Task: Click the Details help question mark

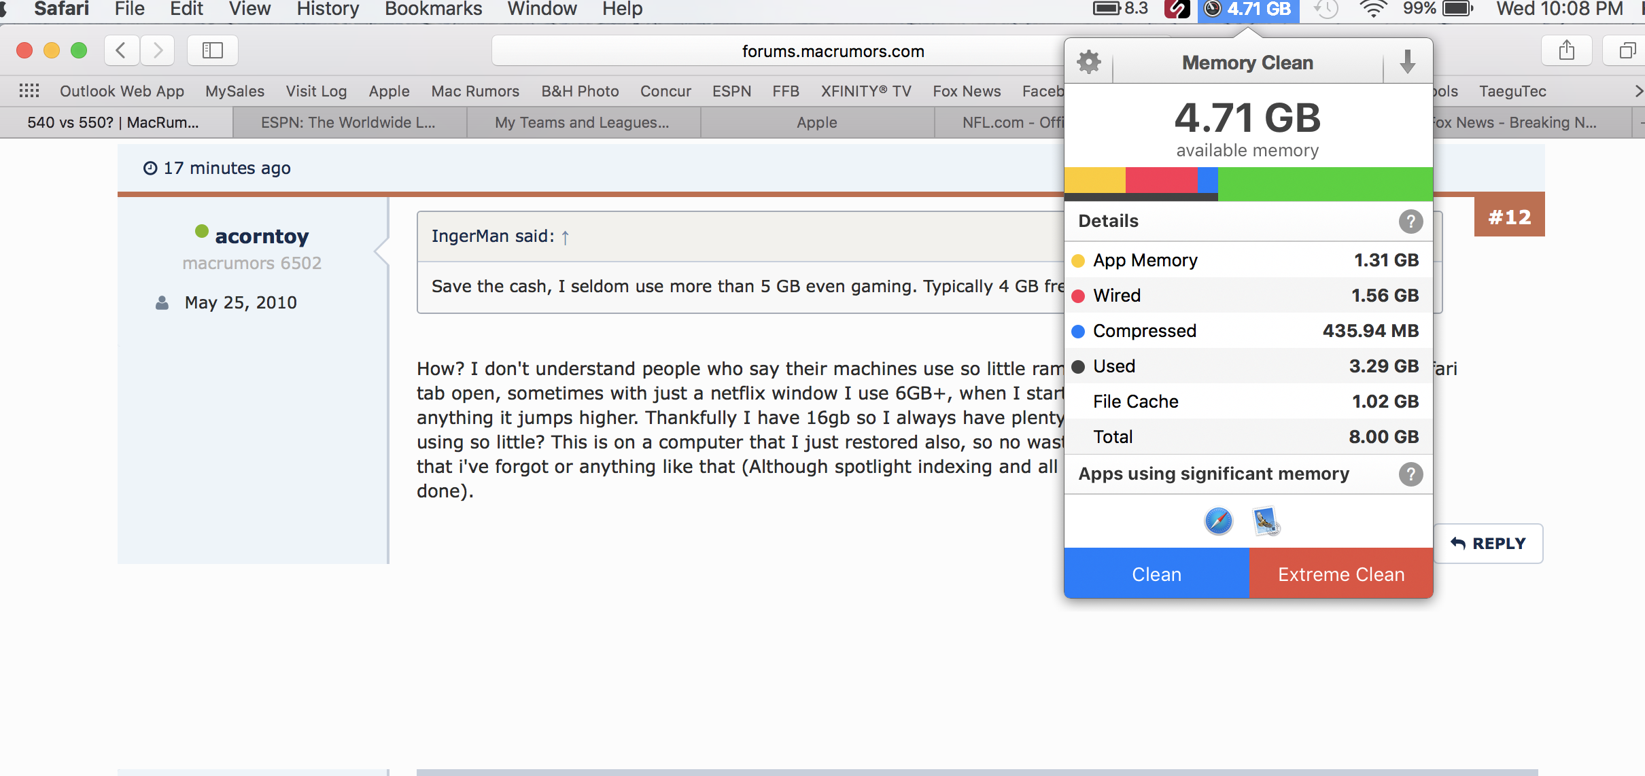Action: tap(1410, 222)
